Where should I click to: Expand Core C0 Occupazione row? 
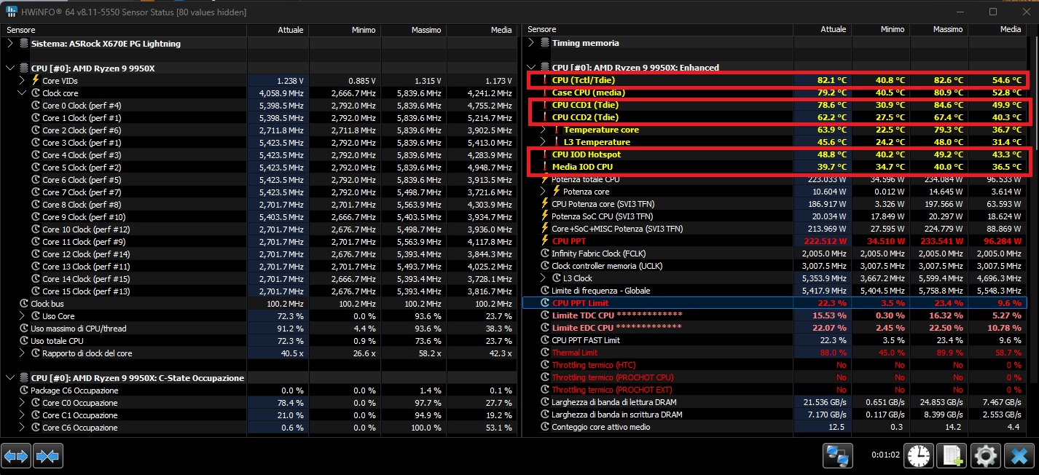[x=22, y=403]
